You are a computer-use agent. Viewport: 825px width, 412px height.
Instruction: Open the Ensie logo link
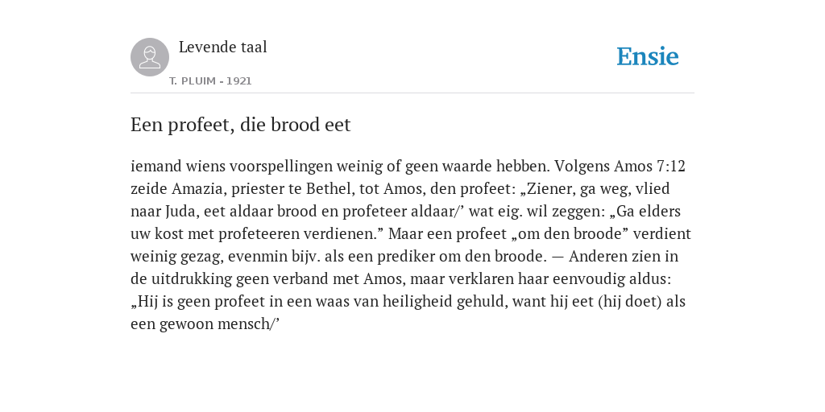pos(648,56)
